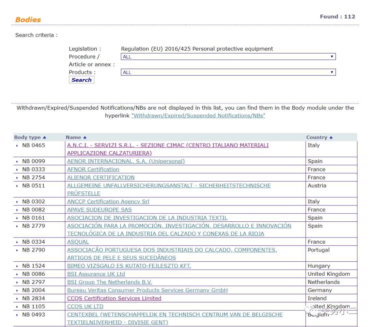The height and width of the screenshot is (327, 369).
Task: Click arrow bullet beside NB 1524
Action: click(17, 266)
